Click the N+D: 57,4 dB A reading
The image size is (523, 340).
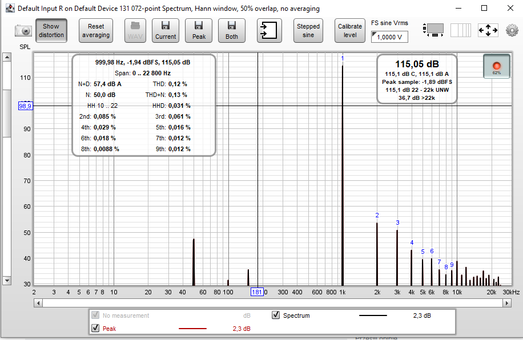[100, 84]
